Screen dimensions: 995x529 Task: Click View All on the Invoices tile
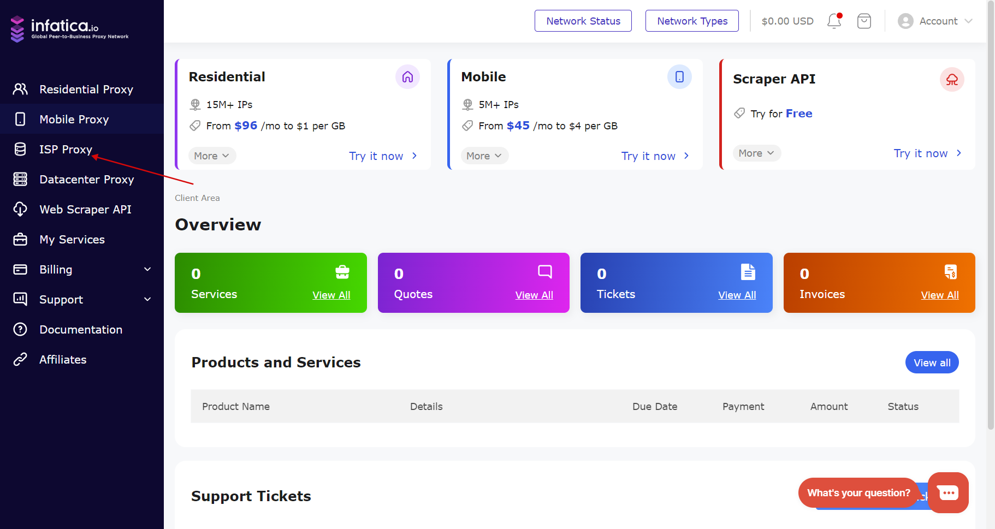(940, 295)
